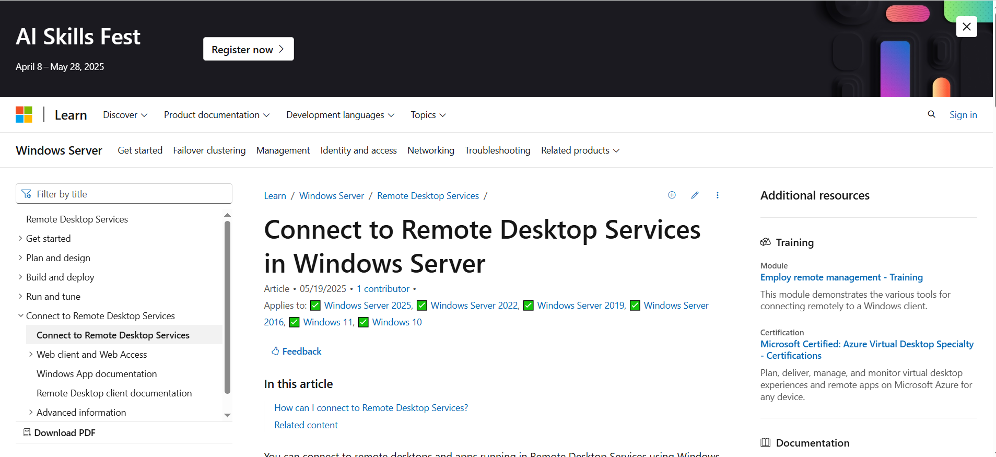Click the sidebar scrollbar thumb

[x=227, y=307]
